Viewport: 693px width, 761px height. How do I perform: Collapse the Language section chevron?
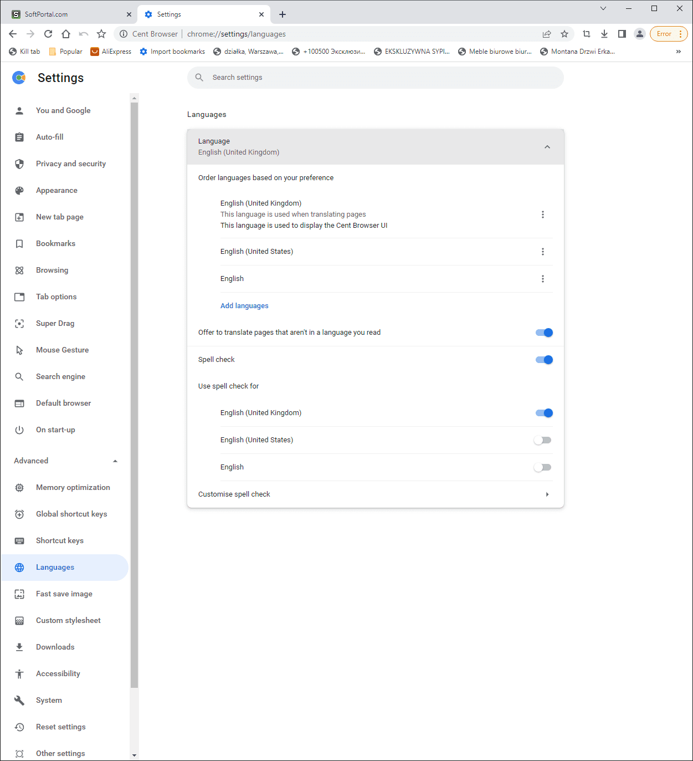click(547, 147)
